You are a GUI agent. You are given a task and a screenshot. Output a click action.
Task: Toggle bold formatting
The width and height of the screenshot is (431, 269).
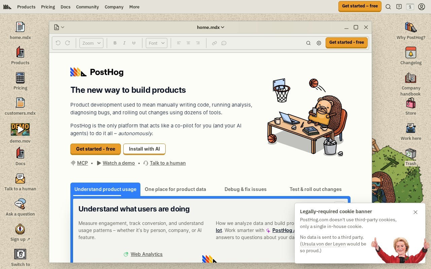(115, 43)
